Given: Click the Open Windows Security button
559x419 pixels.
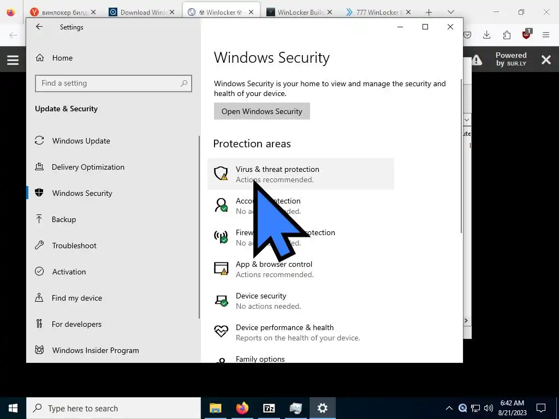Looking at the screenshot, I should [261, 111].
